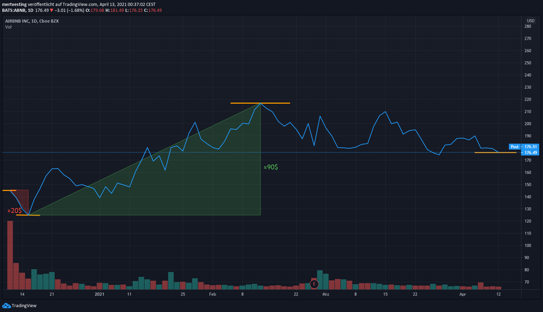
Task: Click the Post price label 176.51
Action: pos(531,147)
